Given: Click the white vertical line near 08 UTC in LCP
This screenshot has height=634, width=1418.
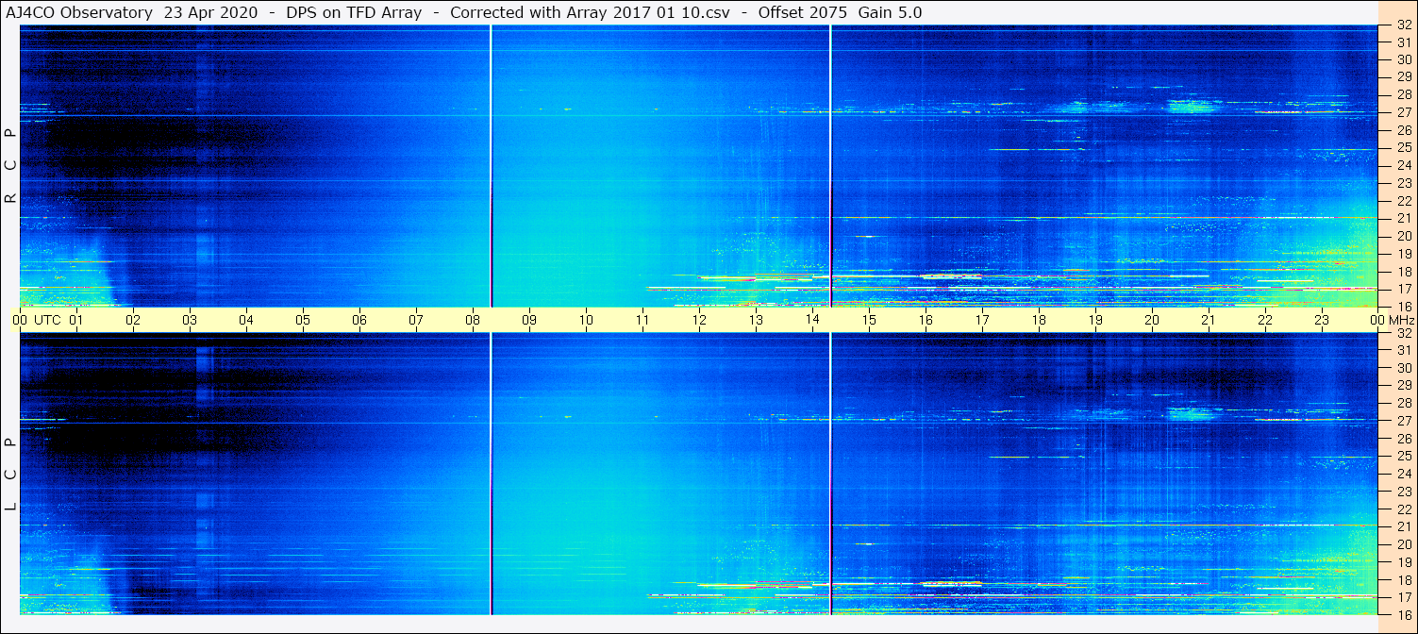Looking at the screenshot, I should point(492,474).
